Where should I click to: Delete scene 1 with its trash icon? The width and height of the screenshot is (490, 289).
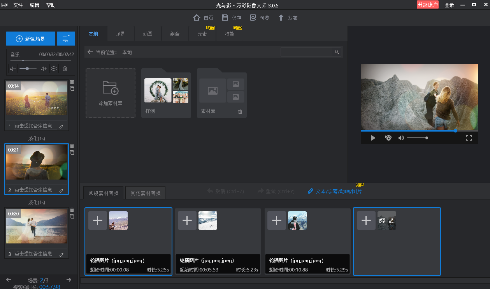pos(72,82)
